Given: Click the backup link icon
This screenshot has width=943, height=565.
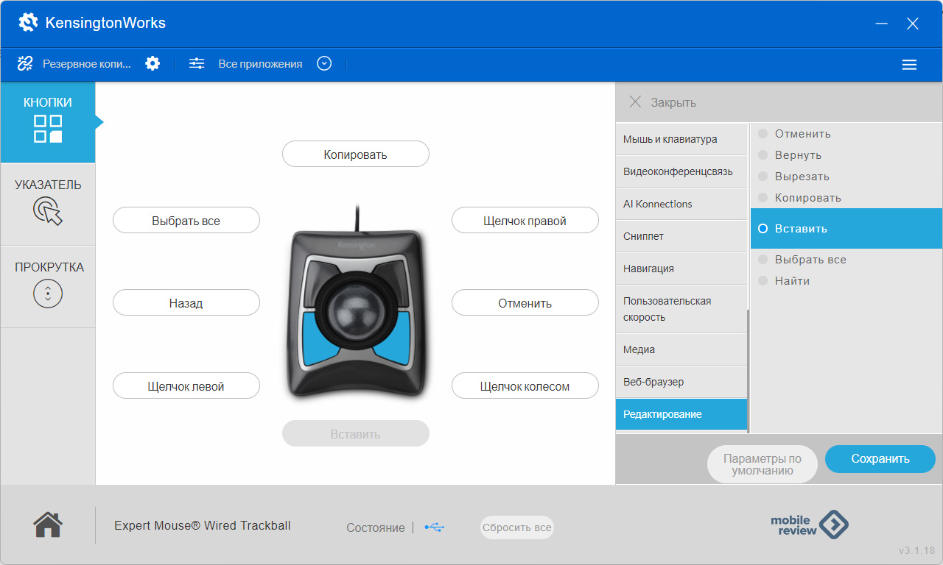Looking at the screenshot, I should coord(26,64).
